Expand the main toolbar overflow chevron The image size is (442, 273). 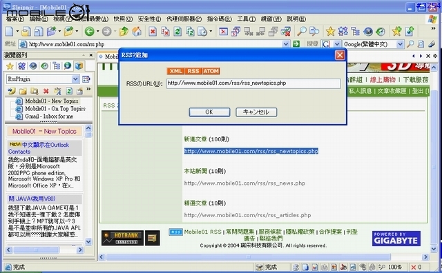(433, 28)
